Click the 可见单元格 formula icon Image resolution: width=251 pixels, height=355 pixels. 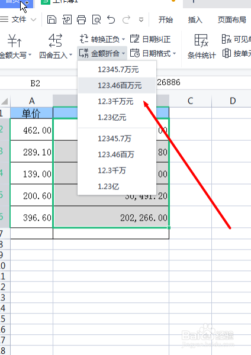click(226, 39)
